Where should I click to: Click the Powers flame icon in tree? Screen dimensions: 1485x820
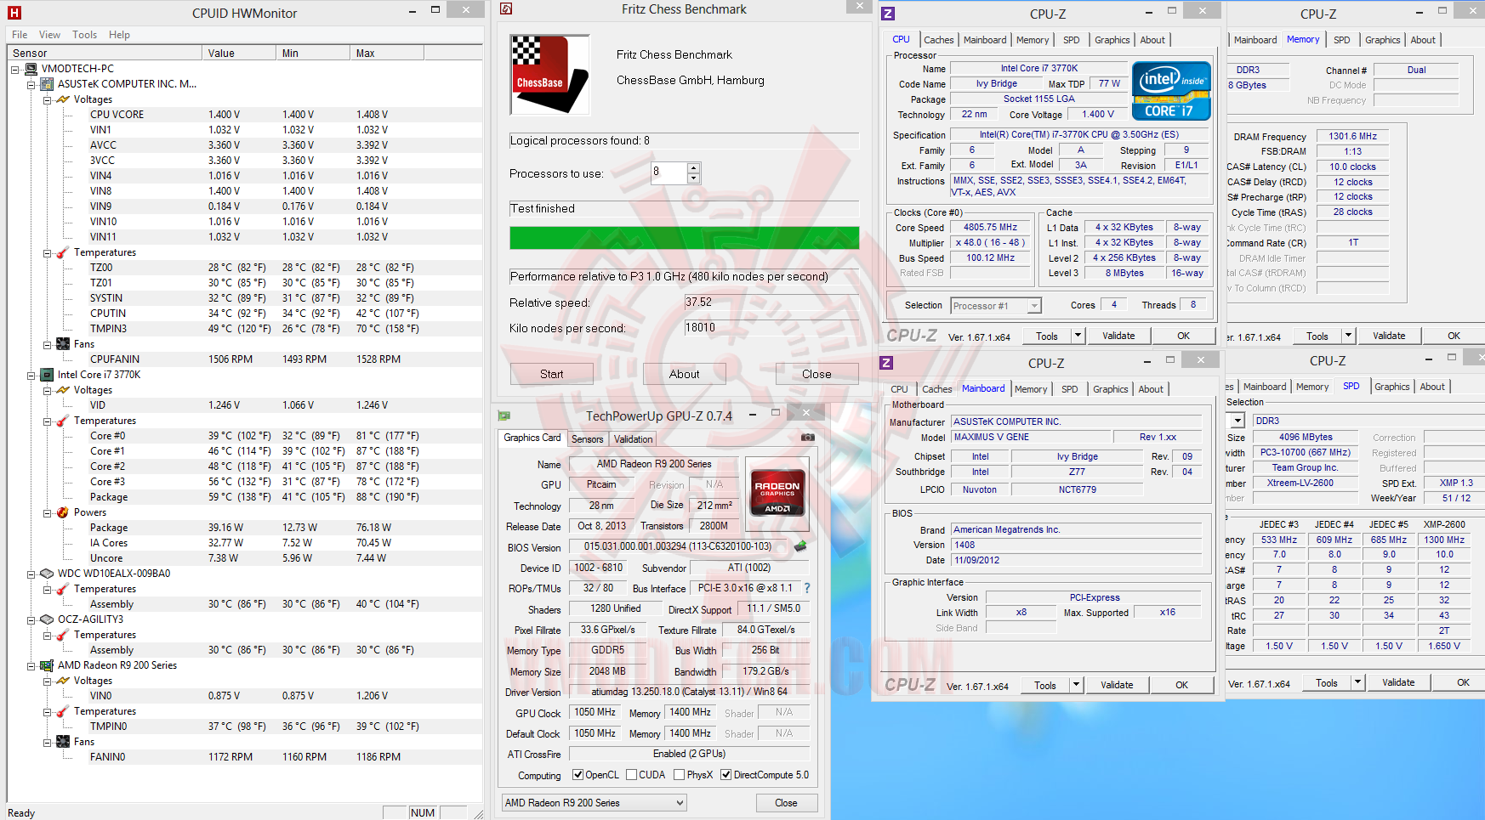63,512
